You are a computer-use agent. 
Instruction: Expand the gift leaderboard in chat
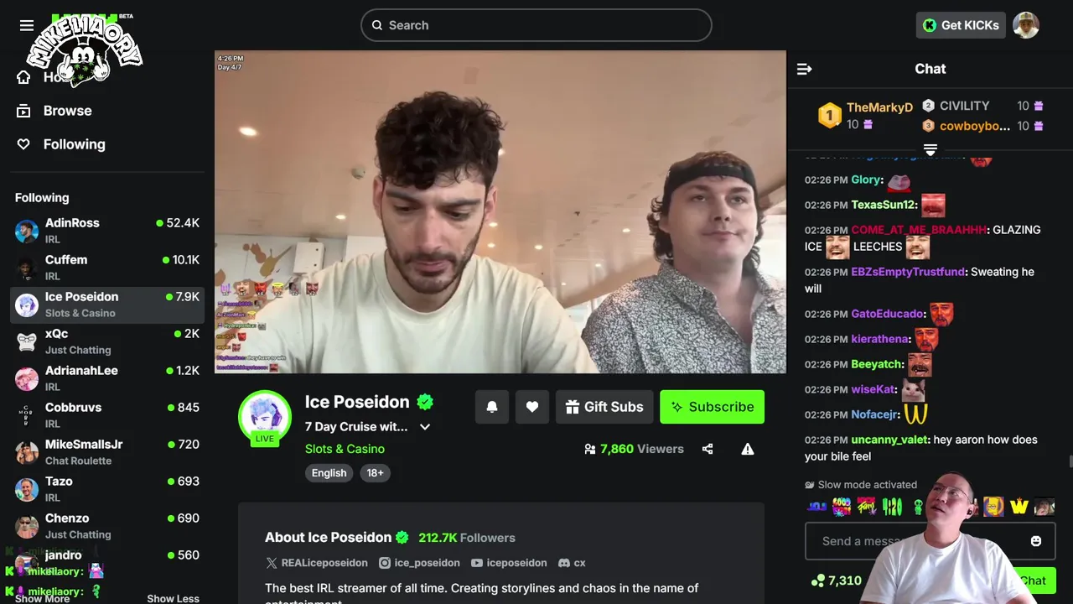pos(930,150)
